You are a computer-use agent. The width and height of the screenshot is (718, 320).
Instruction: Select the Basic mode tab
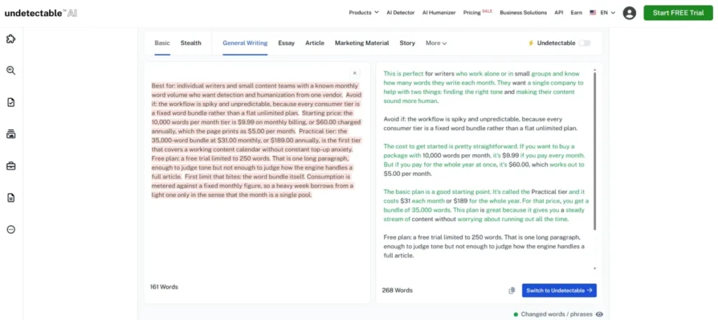pos(162,43)
